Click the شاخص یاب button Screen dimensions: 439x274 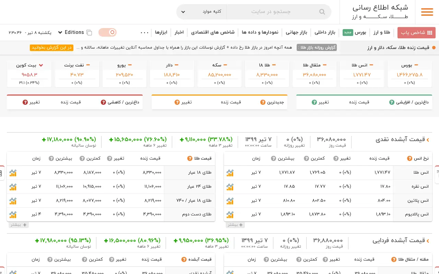(416, 33)
